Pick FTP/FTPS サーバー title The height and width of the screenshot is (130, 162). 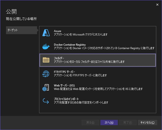(64, 72)
